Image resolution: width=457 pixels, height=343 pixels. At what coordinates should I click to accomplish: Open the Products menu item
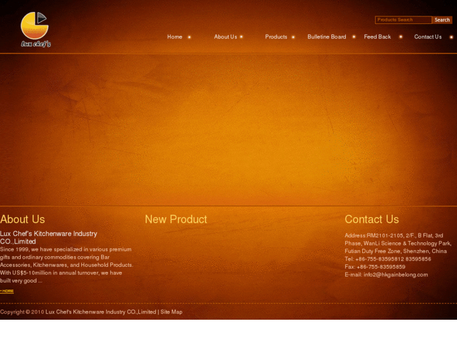tap(276, 37)
